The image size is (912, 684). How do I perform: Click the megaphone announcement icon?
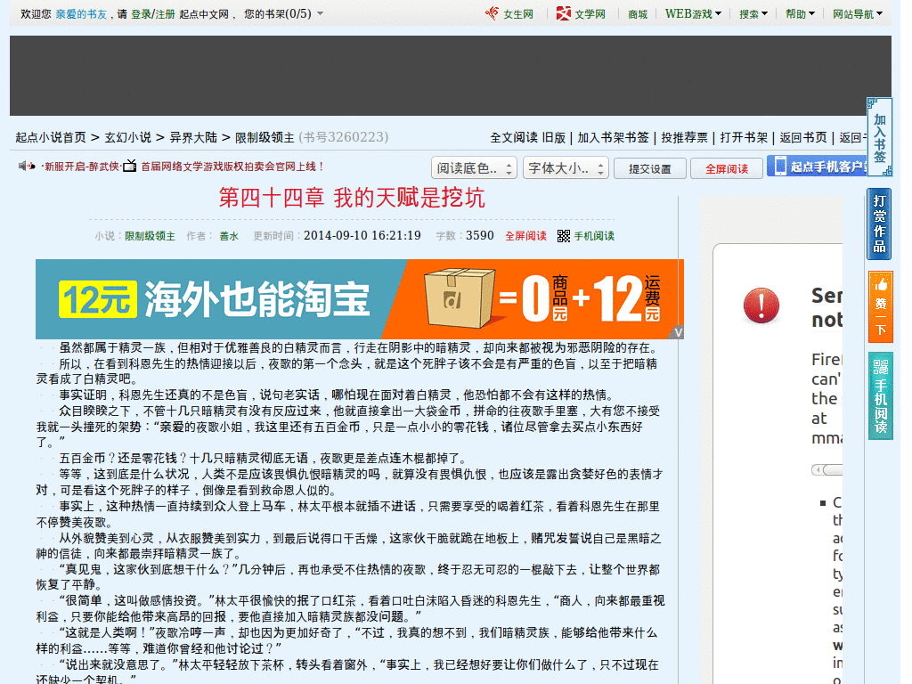tap(22, 166)
